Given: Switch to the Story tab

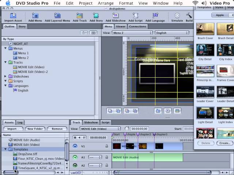Looking at the screenshot, I should (x=22, y=27).
